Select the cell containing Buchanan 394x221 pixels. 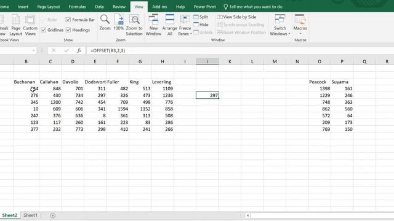(26, 82)
